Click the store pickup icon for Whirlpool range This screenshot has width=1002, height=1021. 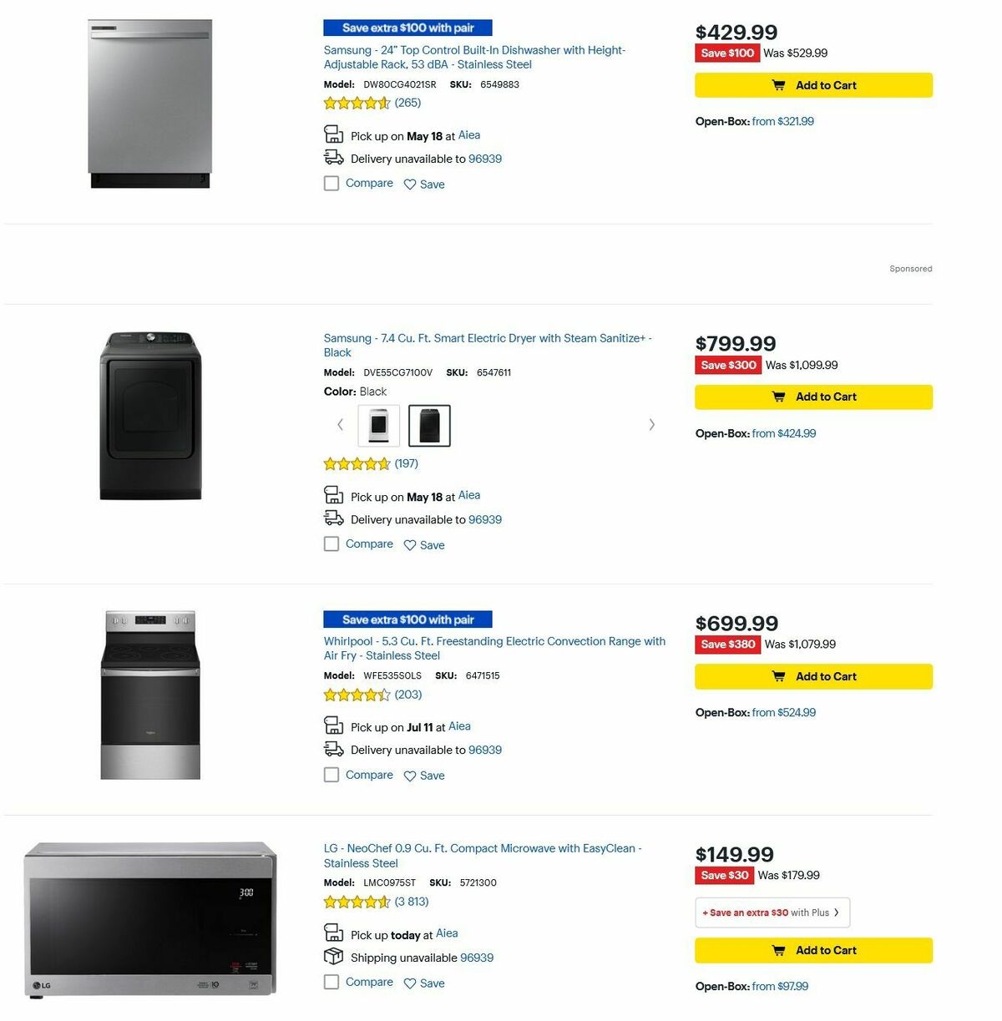pos(333,725)
